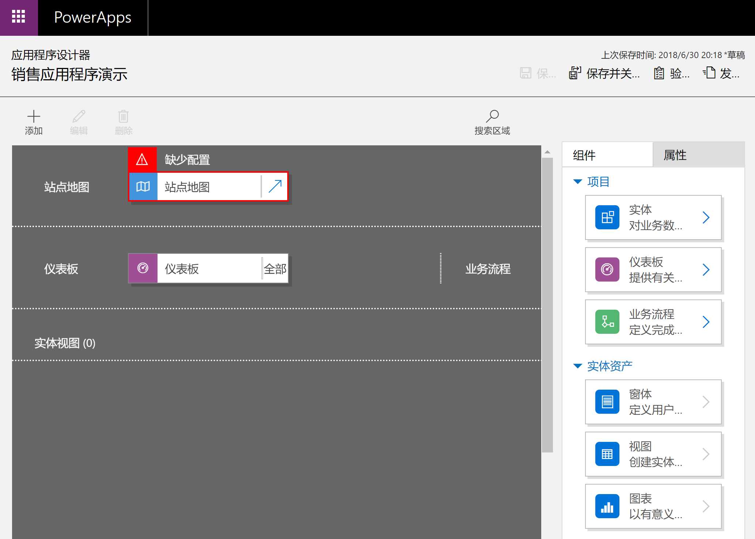
Task: Click All on the dashboard tile
Action: [x=275, y=269]
